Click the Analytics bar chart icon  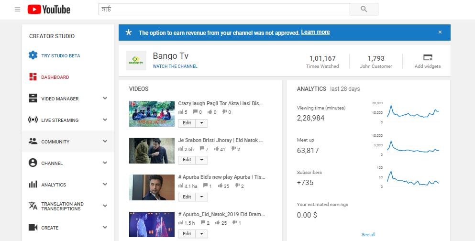(33, 184)
